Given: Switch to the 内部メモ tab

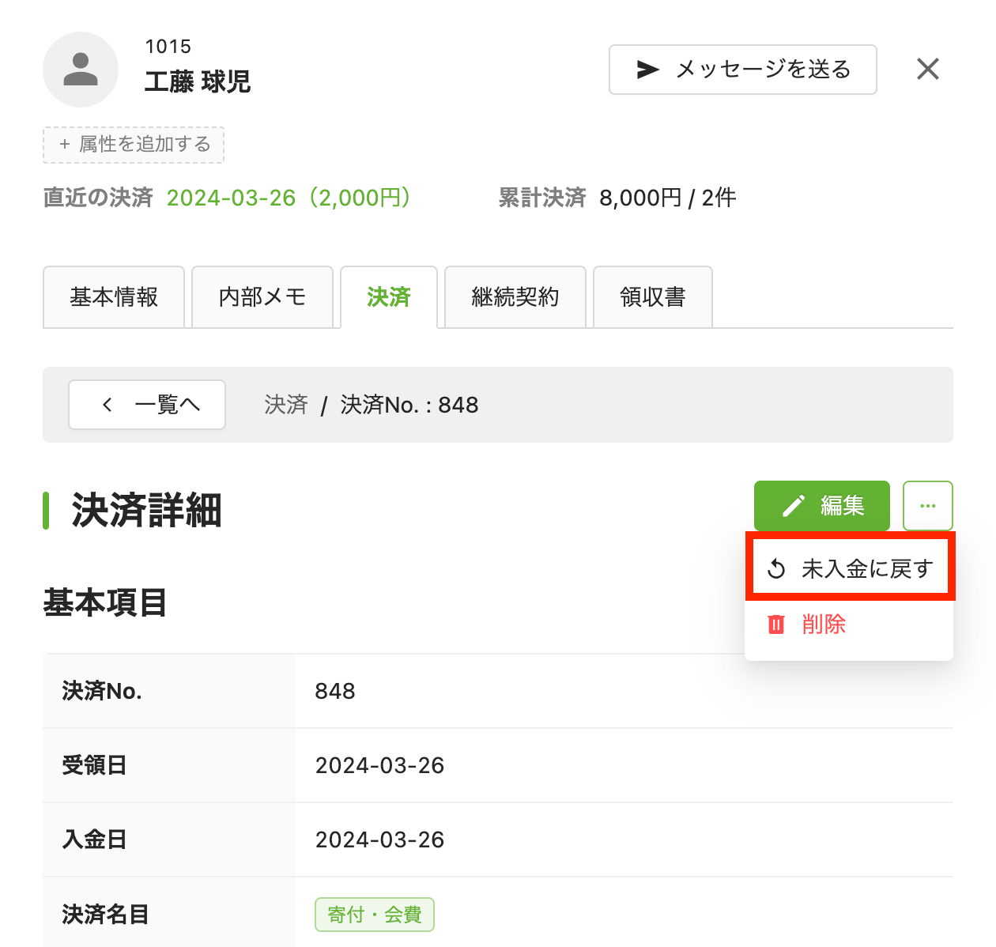Looking at the screenshot, I should tap(262, 296).
